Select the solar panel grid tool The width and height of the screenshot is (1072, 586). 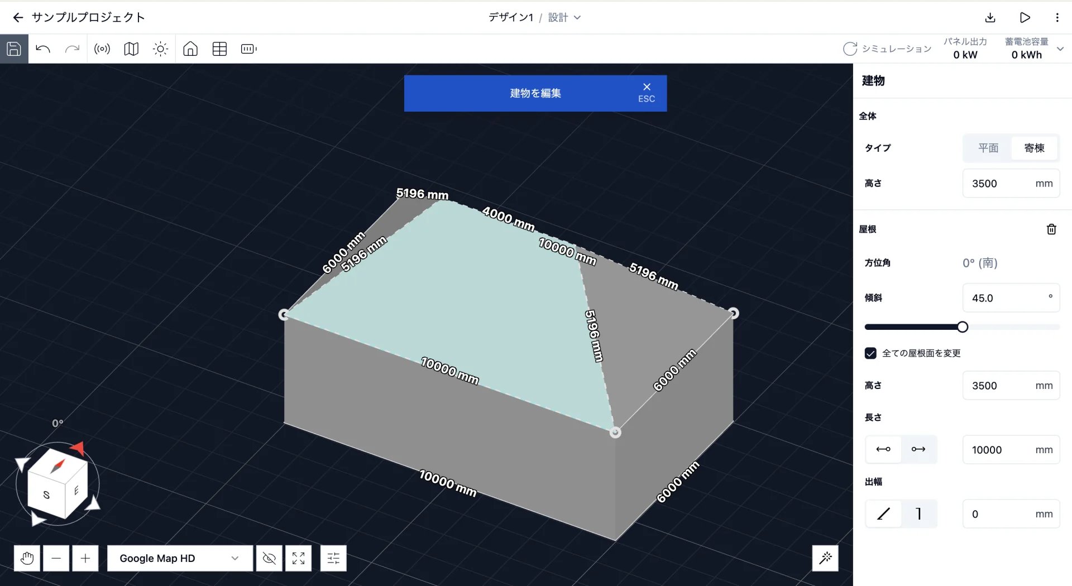[x=219, y=49]
